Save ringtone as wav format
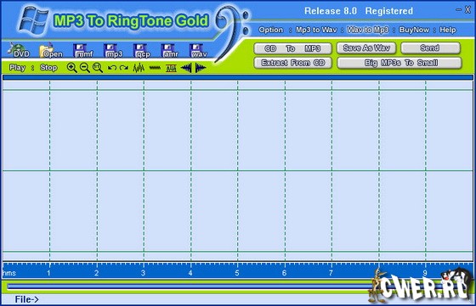 point(198,51)
